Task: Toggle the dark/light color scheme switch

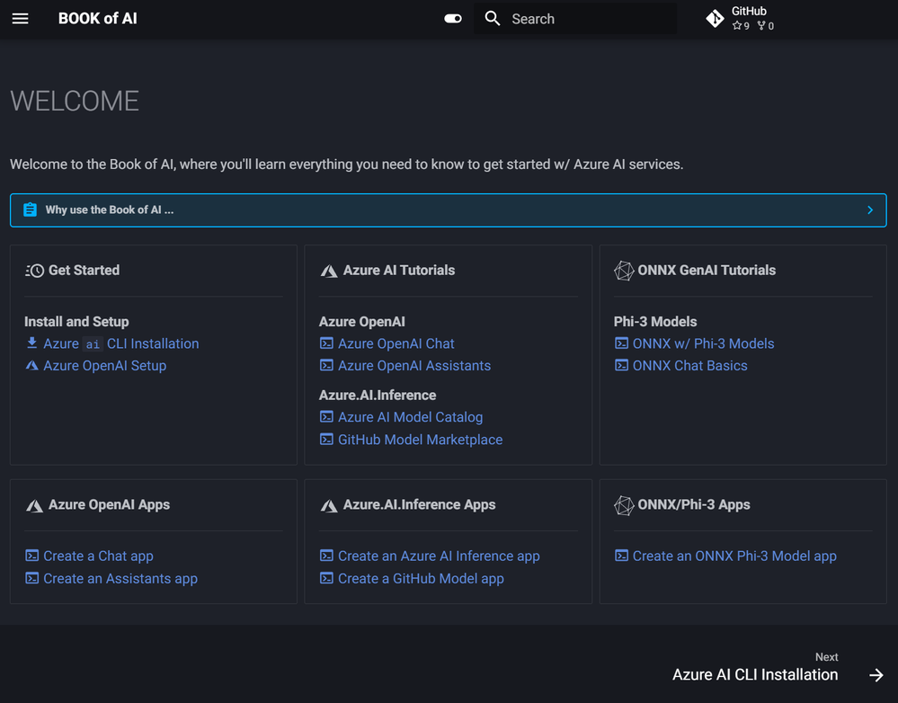Action: point(453,19)
